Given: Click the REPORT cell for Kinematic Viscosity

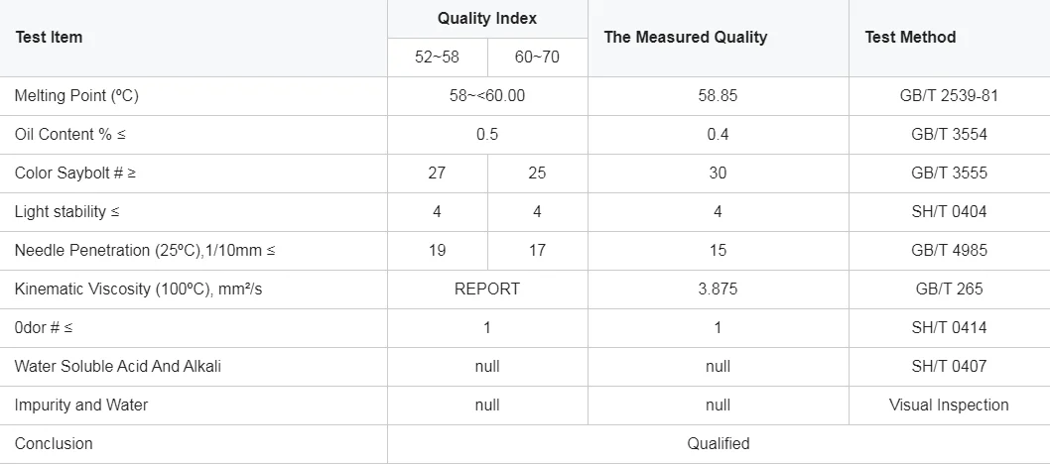Looking at the screenshot, I should click(486, 290).
